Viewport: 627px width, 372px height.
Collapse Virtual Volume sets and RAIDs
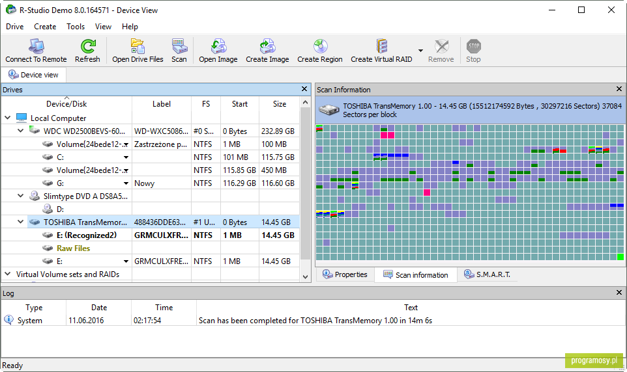(8, 274)
